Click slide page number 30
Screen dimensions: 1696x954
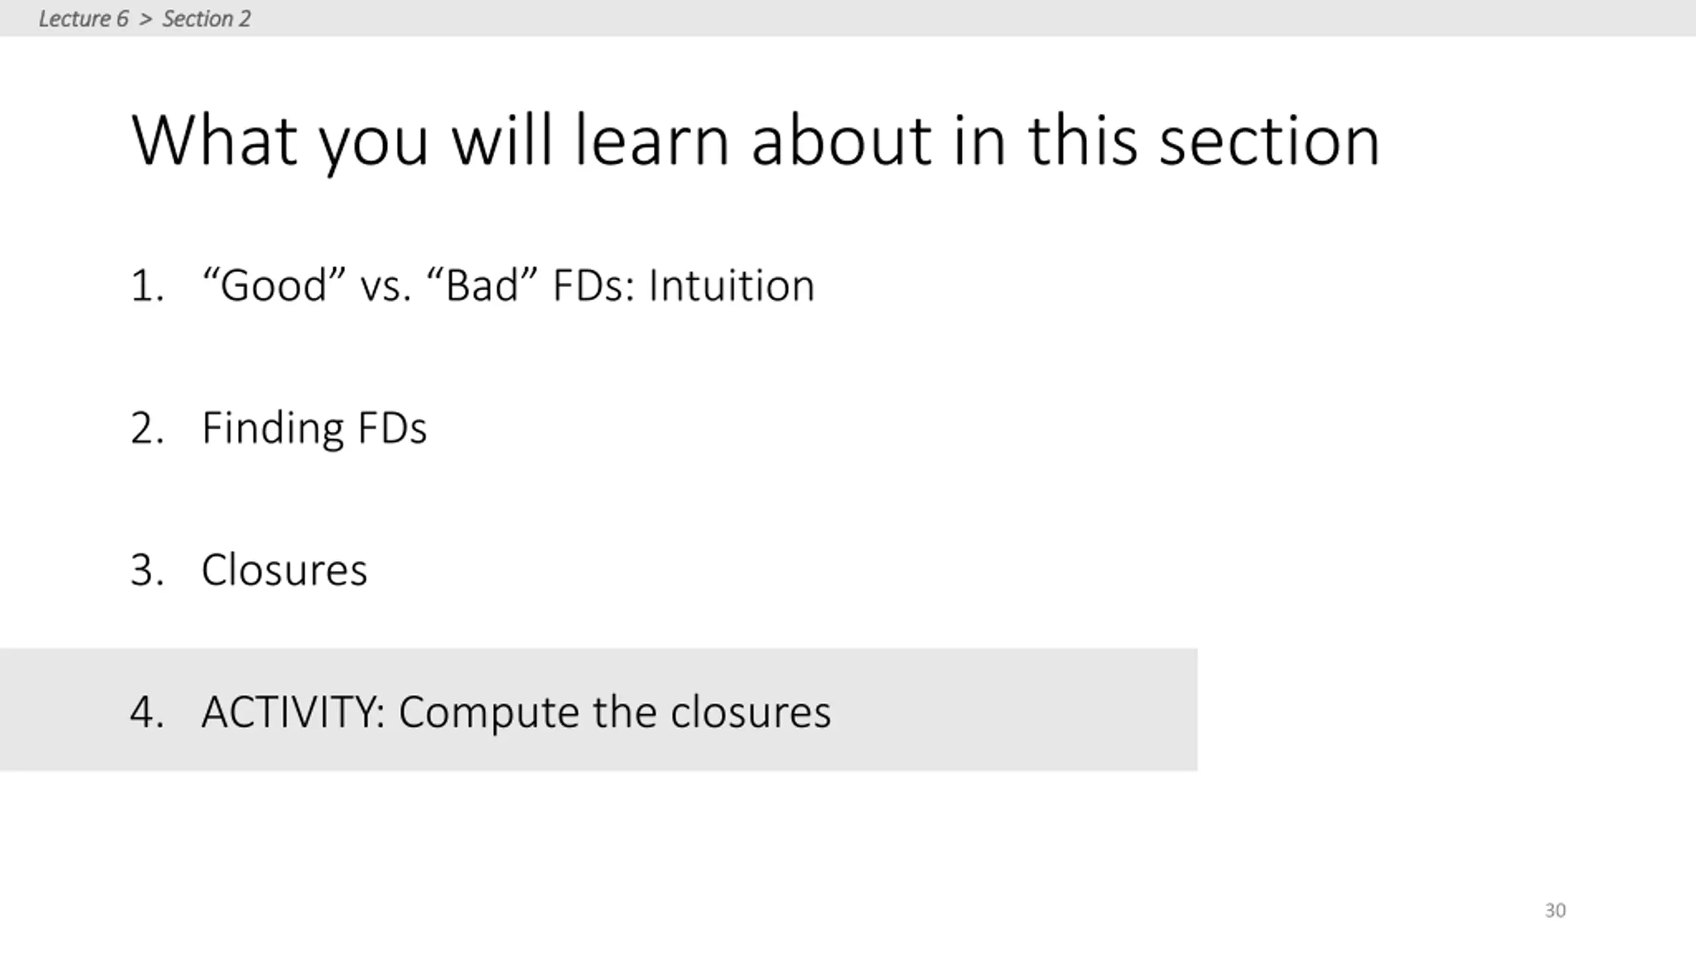1555,910
